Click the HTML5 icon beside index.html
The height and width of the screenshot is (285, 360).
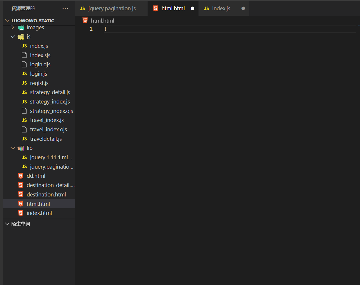21,213
